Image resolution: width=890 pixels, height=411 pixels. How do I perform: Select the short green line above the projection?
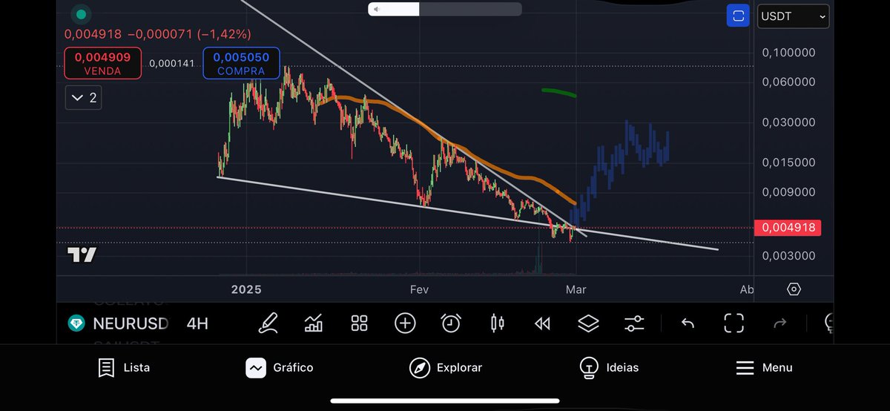click(559, 92)
